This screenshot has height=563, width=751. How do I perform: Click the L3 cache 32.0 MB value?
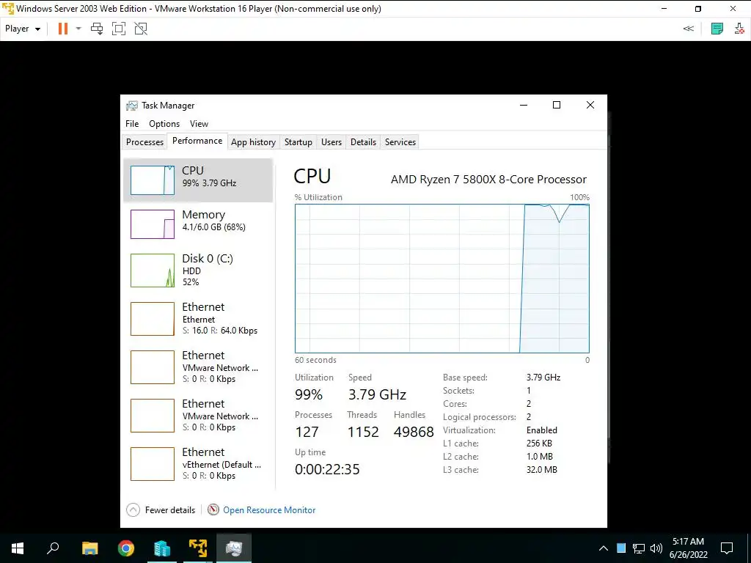click(x=542, y=470)
